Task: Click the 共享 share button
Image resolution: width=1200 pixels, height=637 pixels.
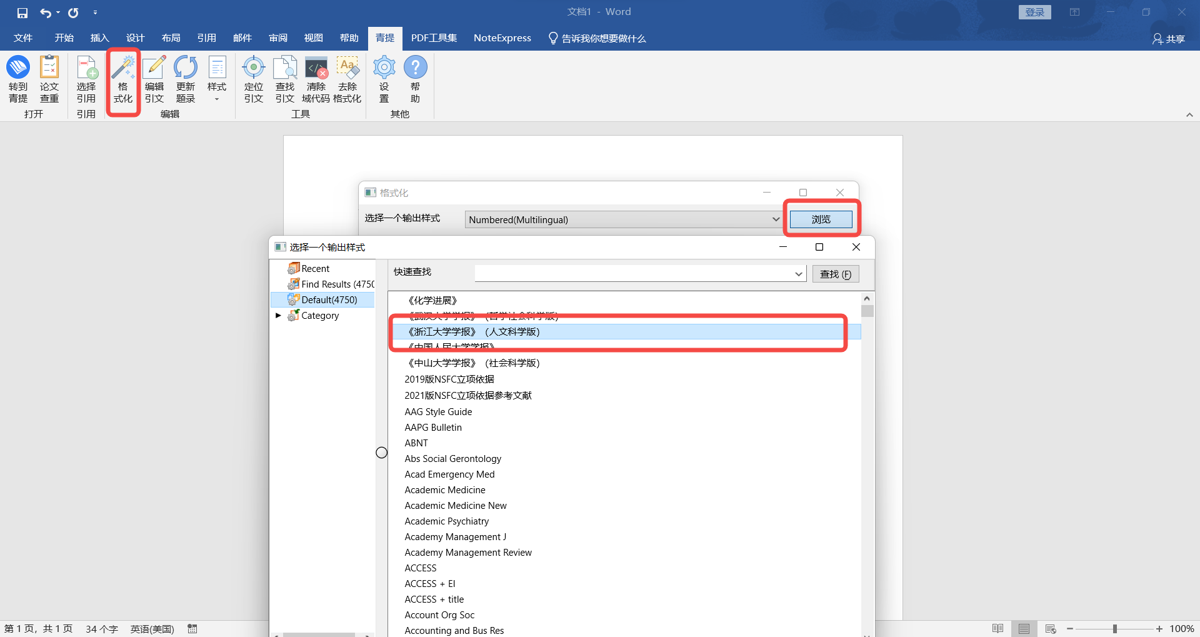Action: coord(1169,39)
